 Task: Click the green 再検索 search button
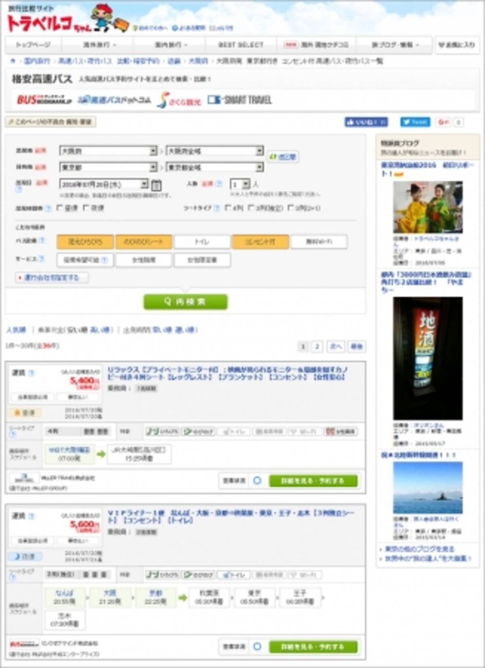(186, 302)
